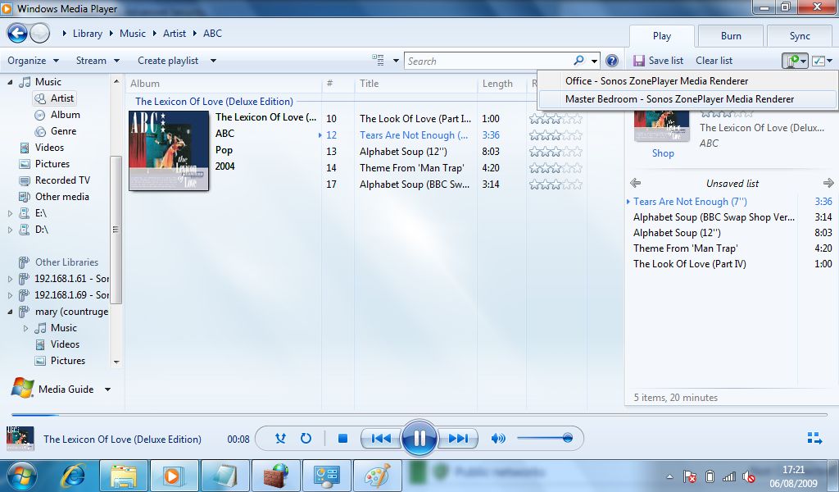Screen dimensions: 839x492
Task: Click Save list
Action: pos(659,61)
